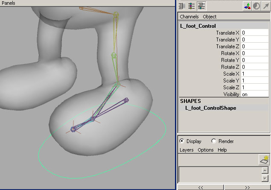Click the hyperbolic arrow icon
The image size is (271, 190).
[266, 6]
